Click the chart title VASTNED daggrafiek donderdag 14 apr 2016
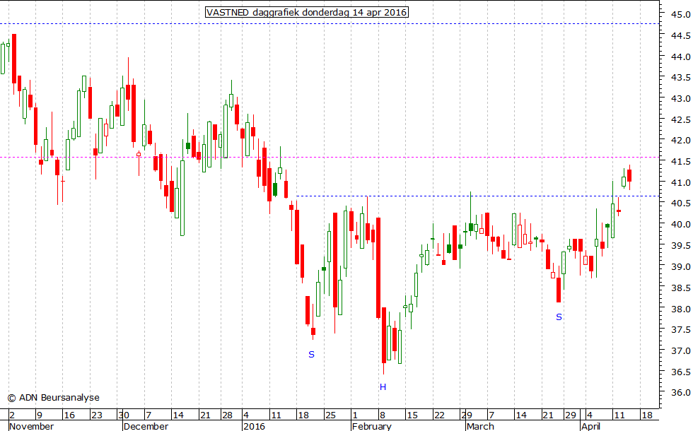 307,13
